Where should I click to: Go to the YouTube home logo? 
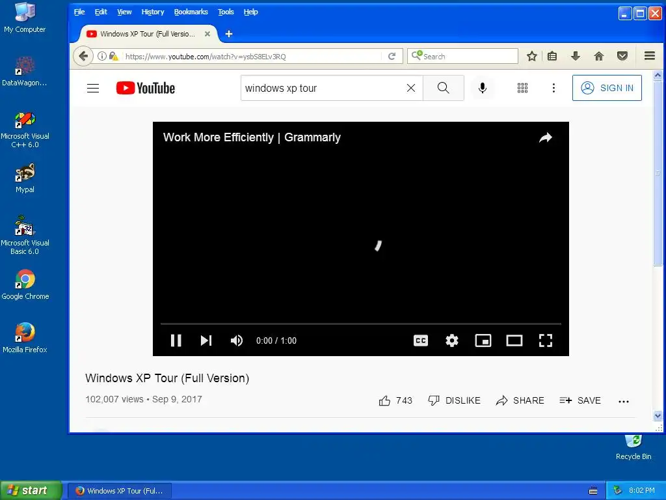[145, 88]
